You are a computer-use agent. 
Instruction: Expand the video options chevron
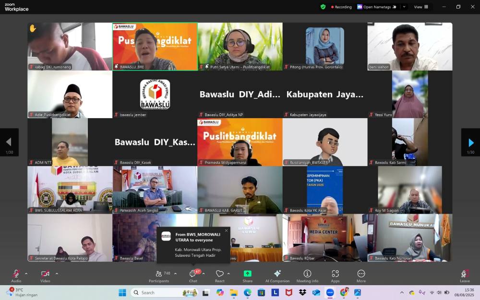point(57,274)
